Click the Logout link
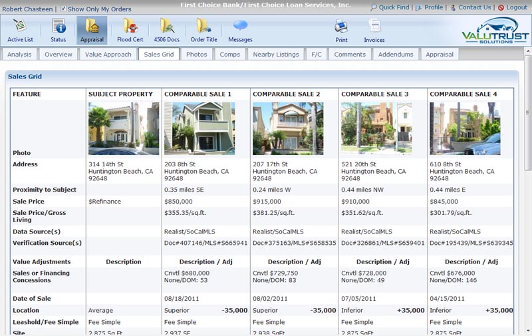The height and width of the screenshot is (336, 532). pyautogui.click(x=516, y=7)
